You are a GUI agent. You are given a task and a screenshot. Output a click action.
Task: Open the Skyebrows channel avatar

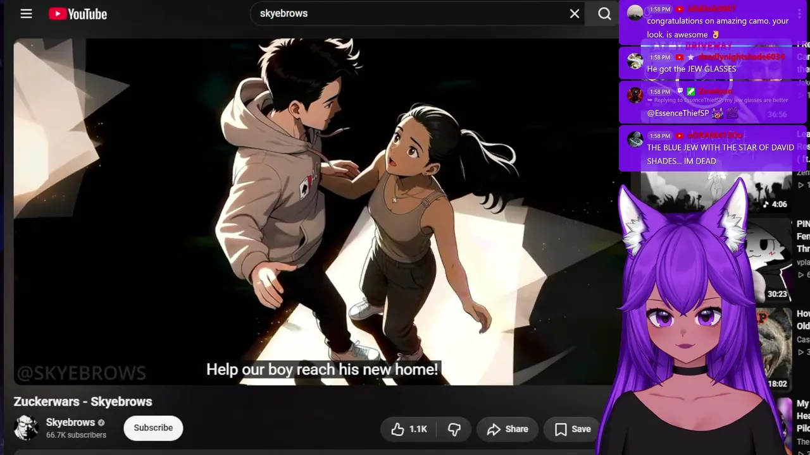click(26, 428)
